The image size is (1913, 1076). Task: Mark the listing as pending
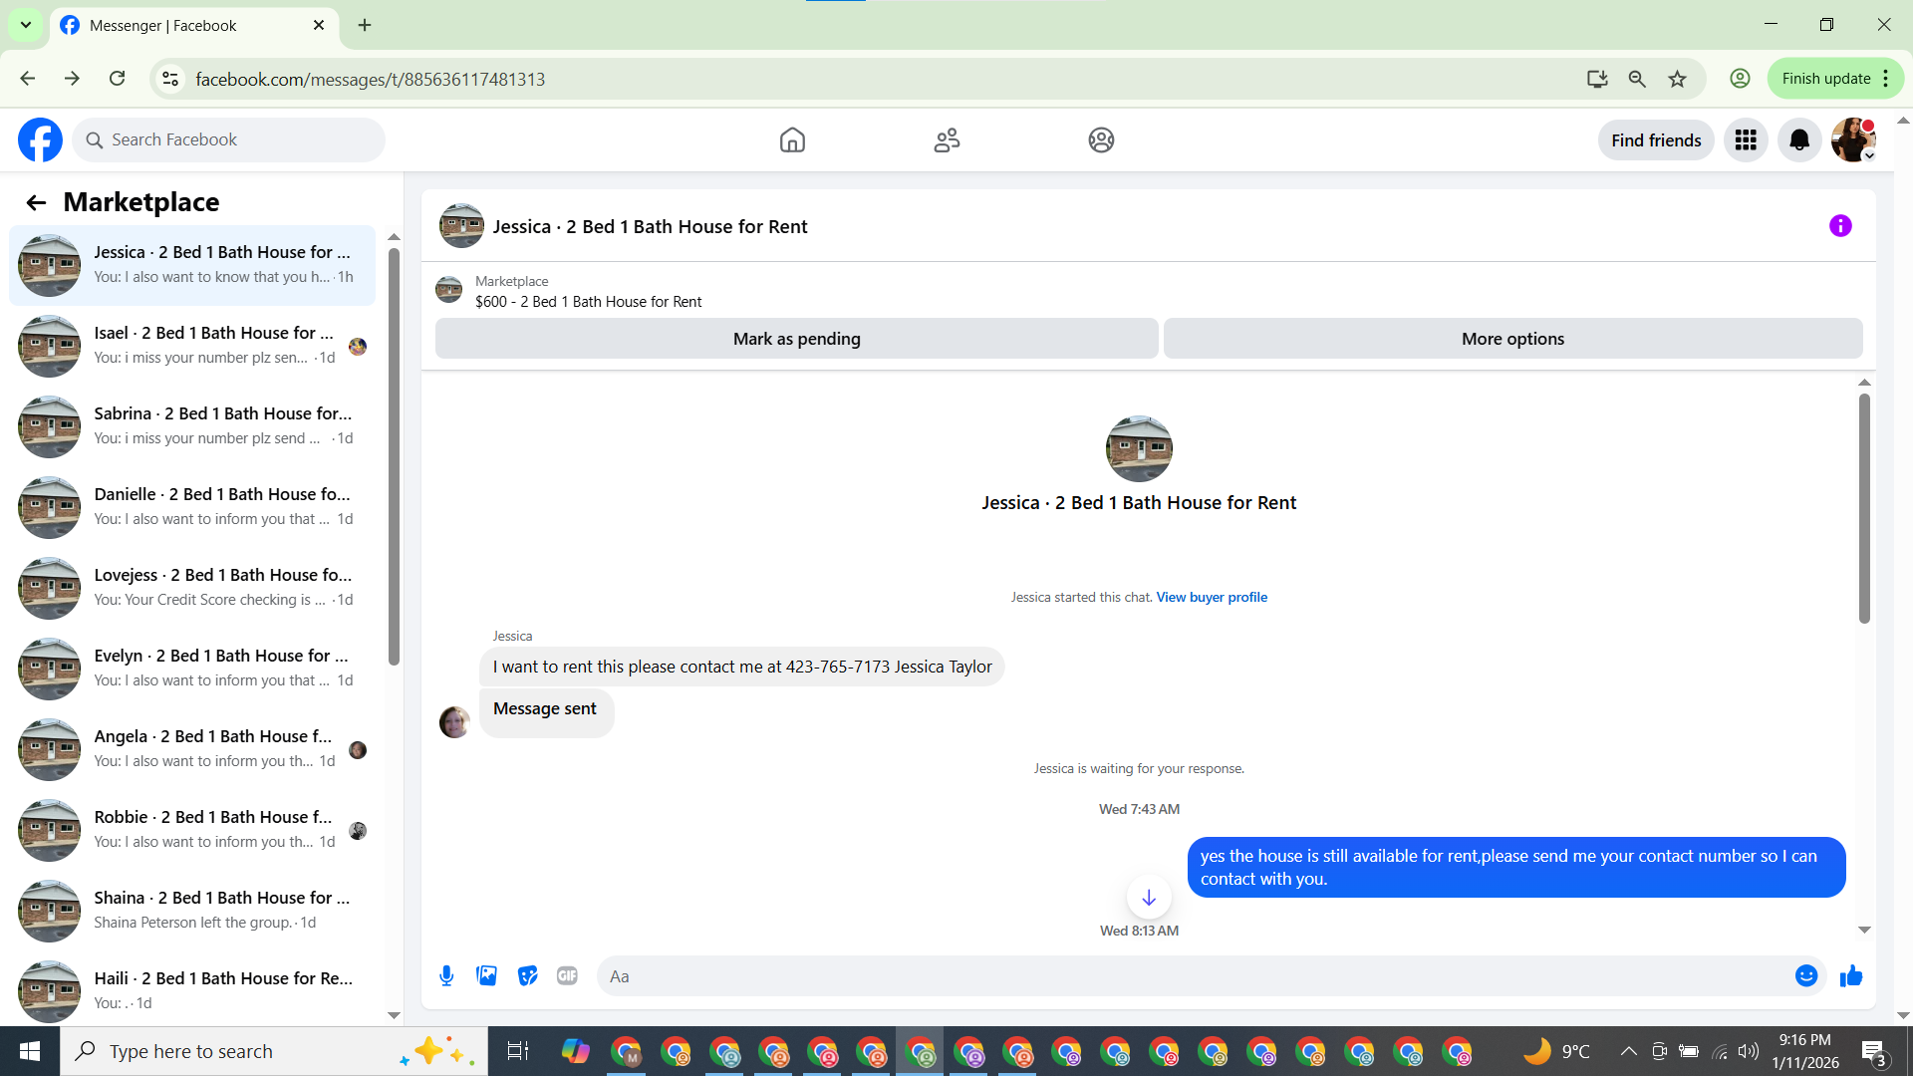click(x=797, y=339)
